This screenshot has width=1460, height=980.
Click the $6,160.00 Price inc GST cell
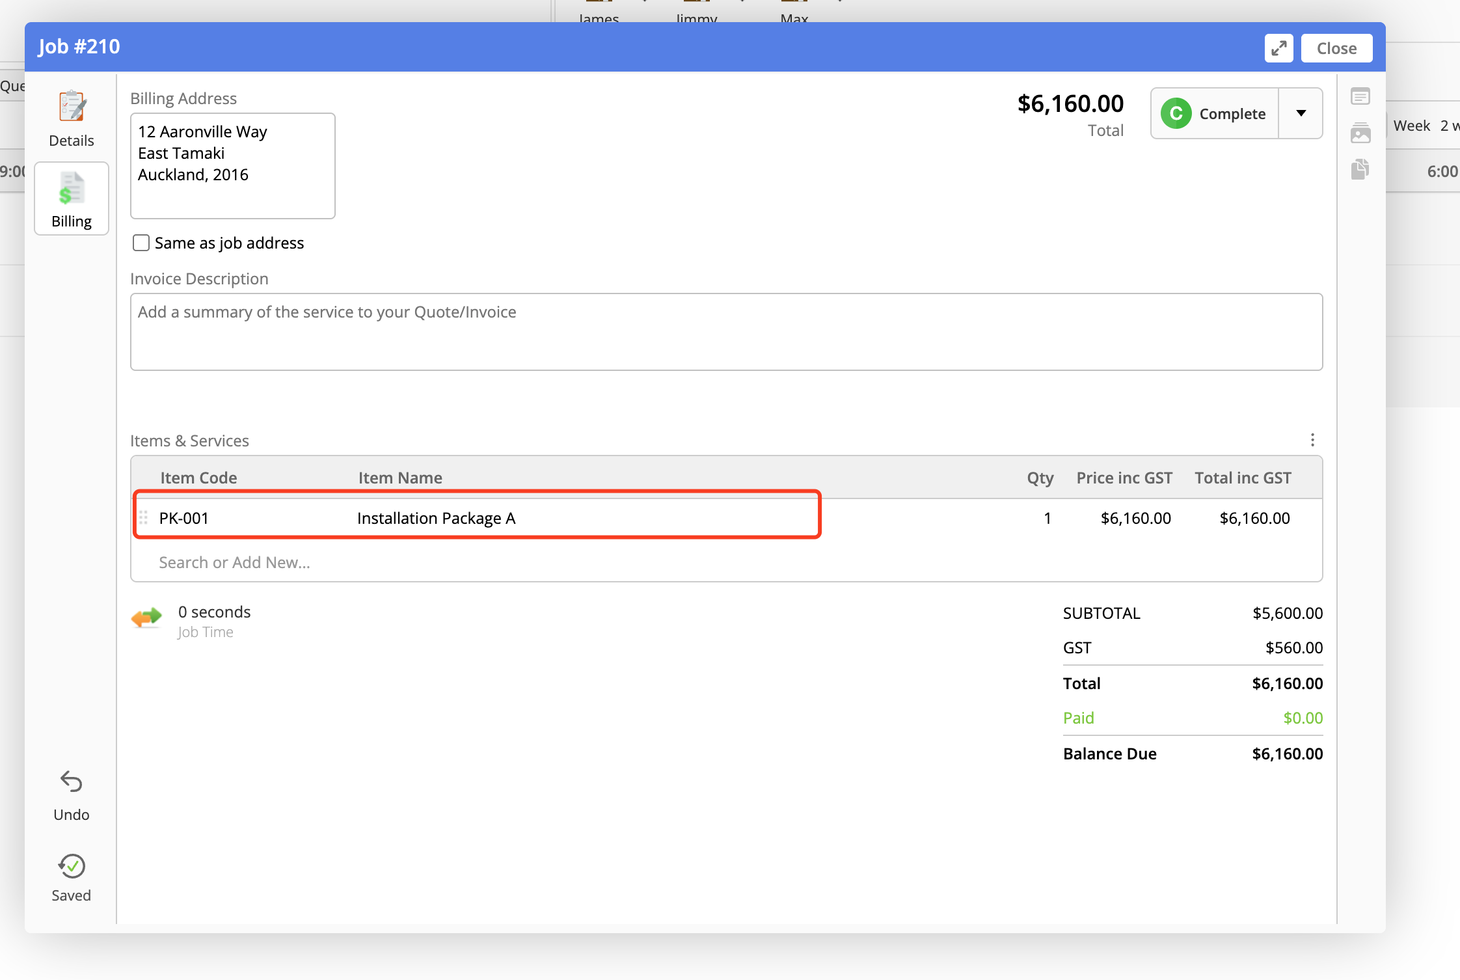pyautogui.click(x=1135, y=518)
